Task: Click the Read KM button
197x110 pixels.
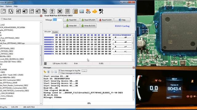Action: click(x=71, y=20)
